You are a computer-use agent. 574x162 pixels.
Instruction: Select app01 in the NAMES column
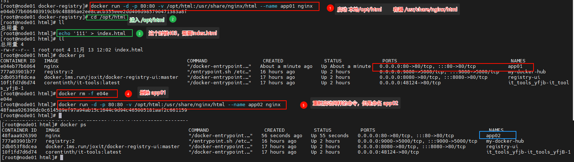[x=515, y=66]
